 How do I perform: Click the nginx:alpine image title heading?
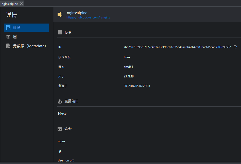pos(77,13)
